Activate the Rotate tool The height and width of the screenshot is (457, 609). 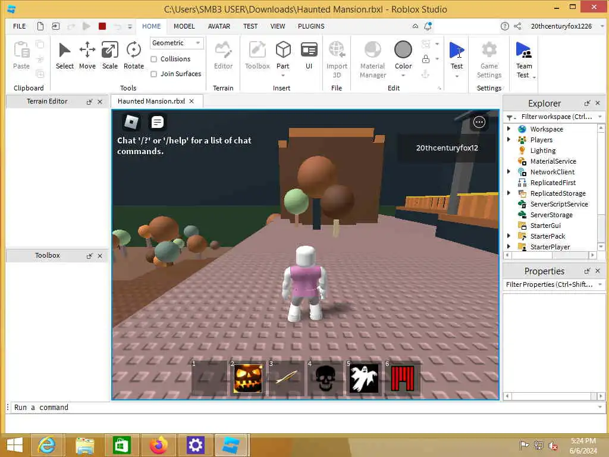pos(134,55)
